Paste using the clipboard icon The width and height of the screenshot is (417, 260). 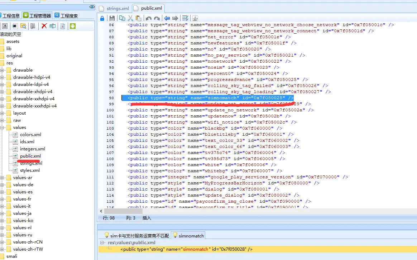[x=138, y=18]
